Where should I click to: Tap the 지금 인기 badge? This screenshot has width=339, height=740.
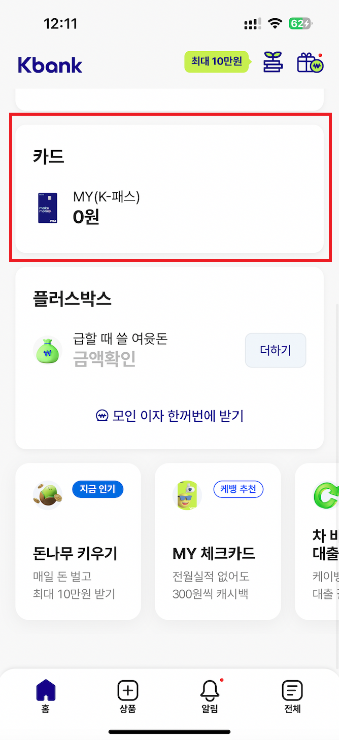click(x=97, y=489)
